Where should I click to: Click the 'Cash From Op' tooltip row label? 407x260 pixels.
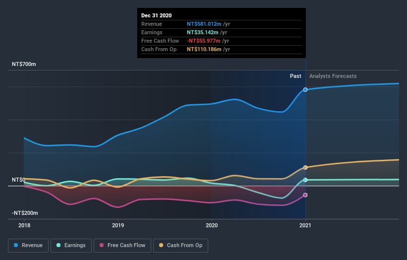tap(159, 49)
